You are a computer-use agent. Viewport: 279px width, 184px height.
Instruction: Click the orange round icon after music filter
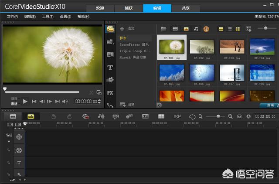point(206,29)
